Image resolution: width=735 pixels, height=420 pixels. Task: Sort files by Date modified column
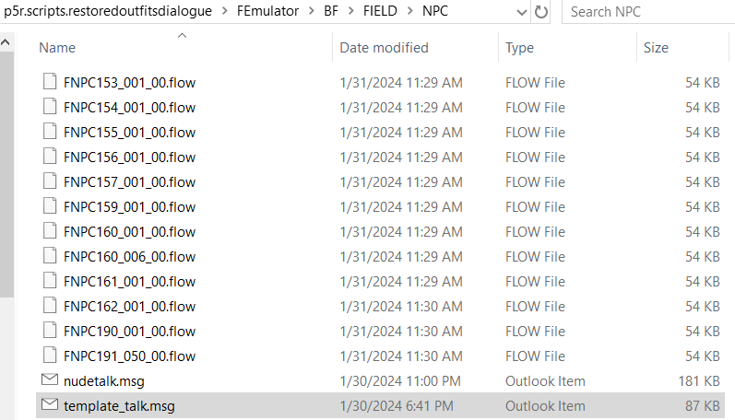pyautogui.click(x=384, y=48)
